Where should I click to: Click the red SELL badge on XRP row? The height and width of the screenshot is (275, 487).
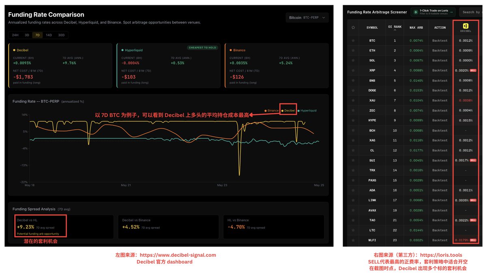pyautogui.click(x=473, y=71)
